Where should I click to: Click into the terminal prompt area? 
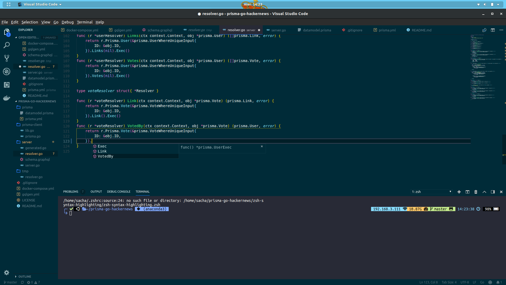coord(70,213)
